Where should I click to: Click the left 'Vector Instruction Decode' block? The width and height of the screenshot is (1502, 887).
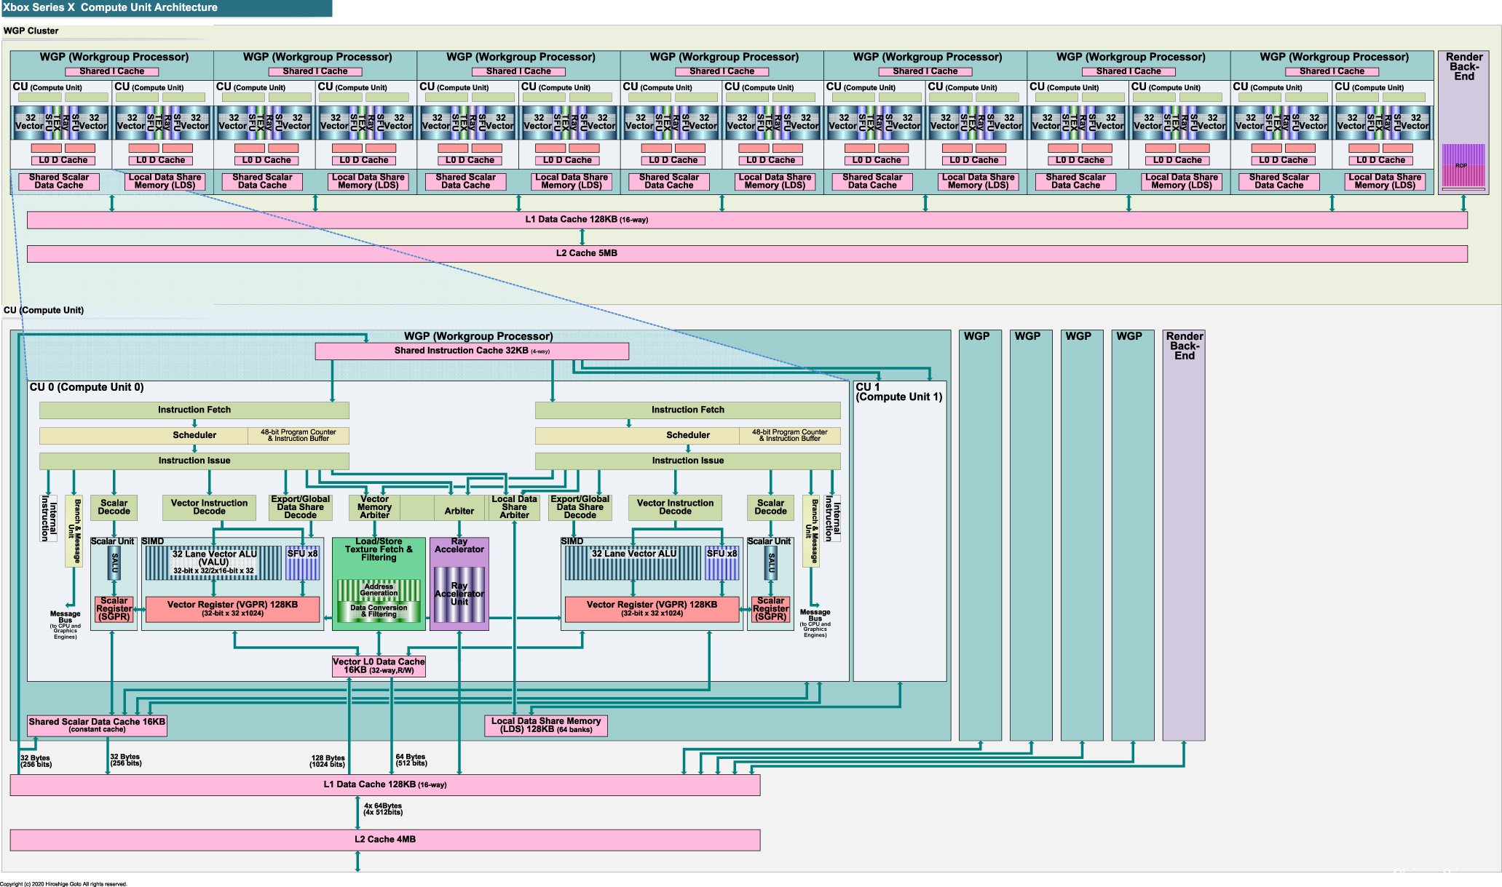tap(209, 507)
